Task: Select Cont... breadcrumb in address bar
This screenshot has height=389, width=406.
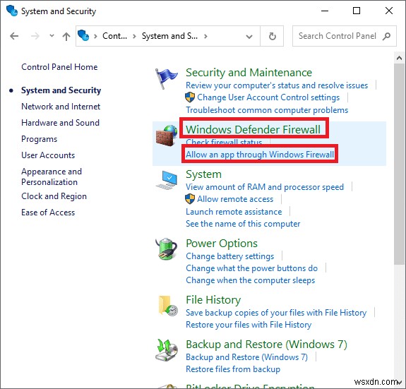Action: (x=114, y=36)
